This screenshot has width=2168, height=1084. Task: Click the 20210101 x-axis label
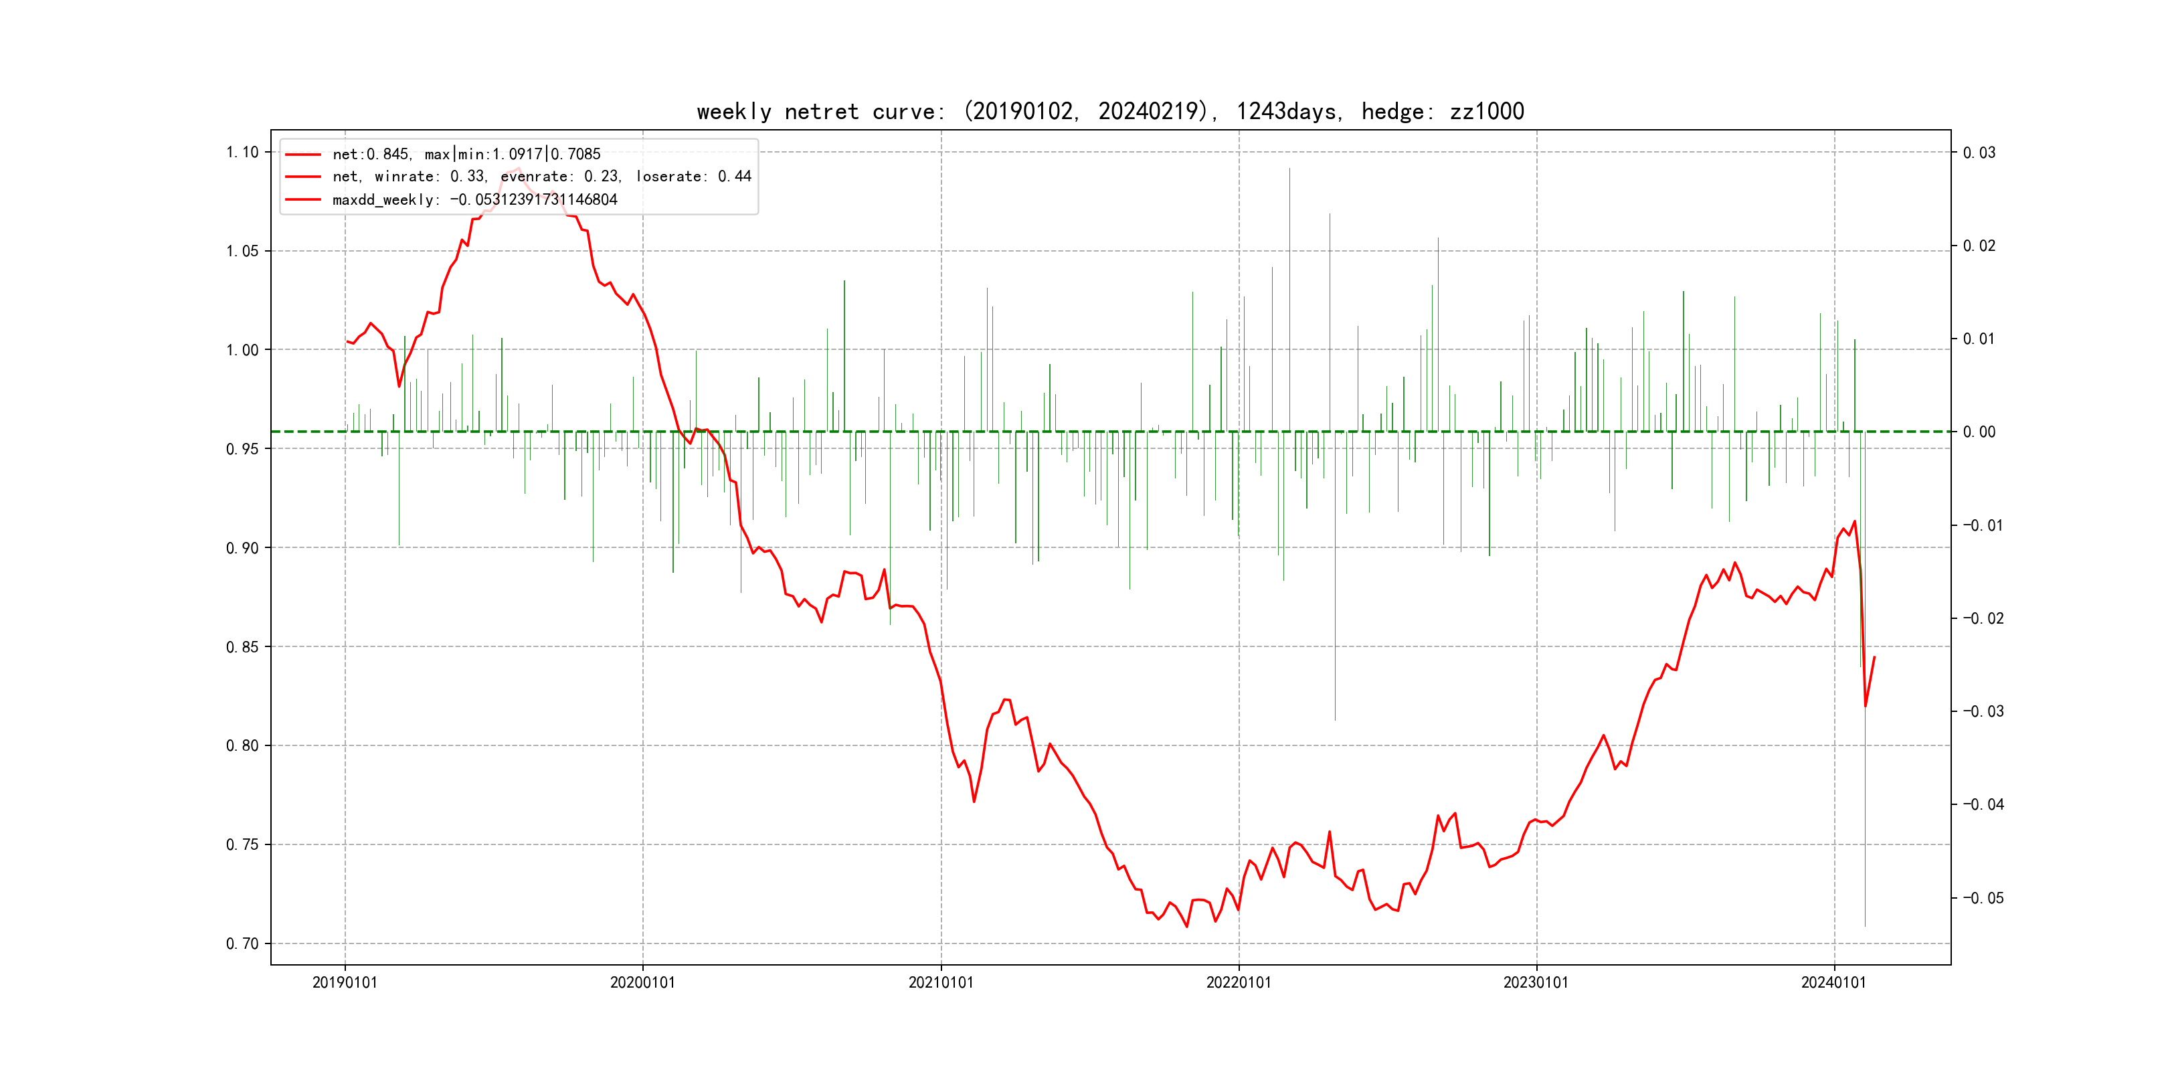[940, 982]
